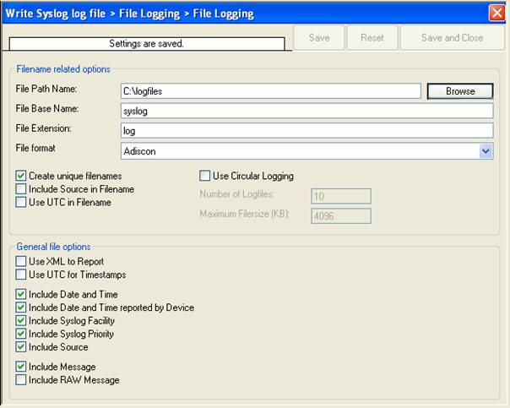Image resolution: width=510 pixels, height=408 pixels.
Task: Click the 'Settings are saved.' status text
Action: tap(146, 44)
